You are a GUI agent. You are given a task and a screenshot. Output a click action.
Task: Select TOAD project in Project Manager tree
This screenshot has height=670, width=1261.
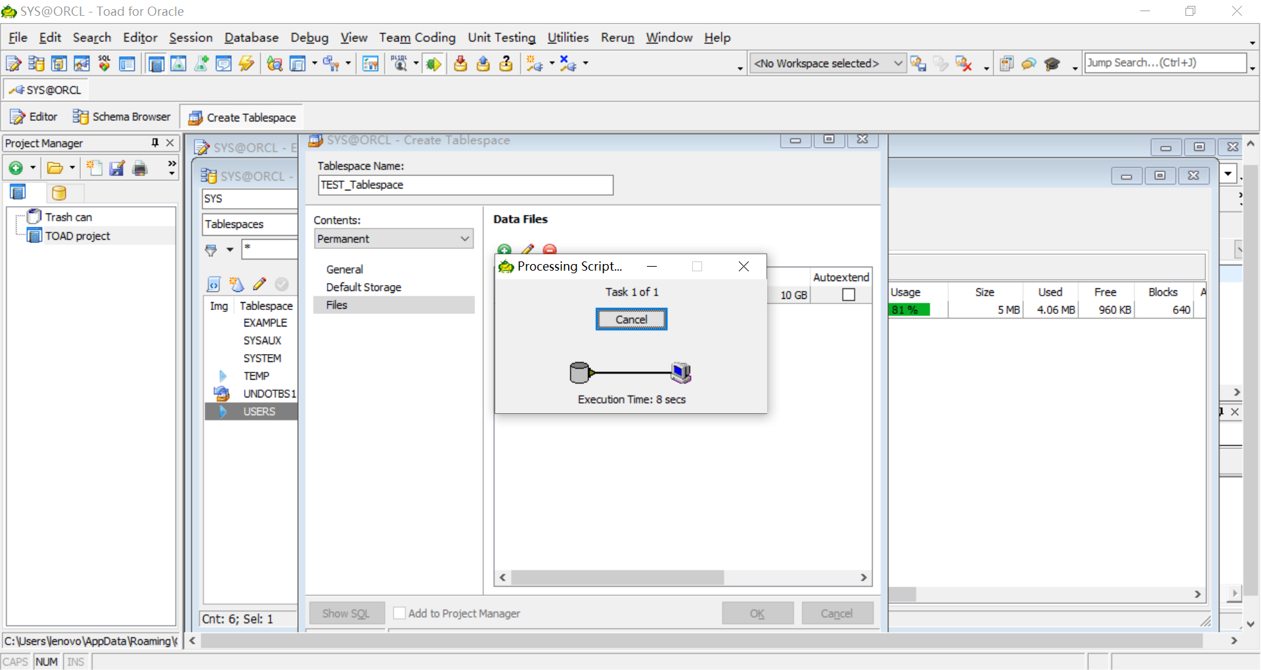(x=77, y=236)
